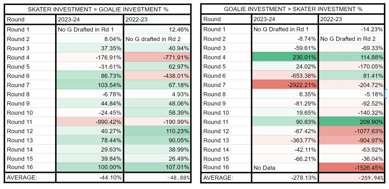Click the 'No Data' cell in the right table
The width and height of the screenshot is (389, 189).
[285, 167]
